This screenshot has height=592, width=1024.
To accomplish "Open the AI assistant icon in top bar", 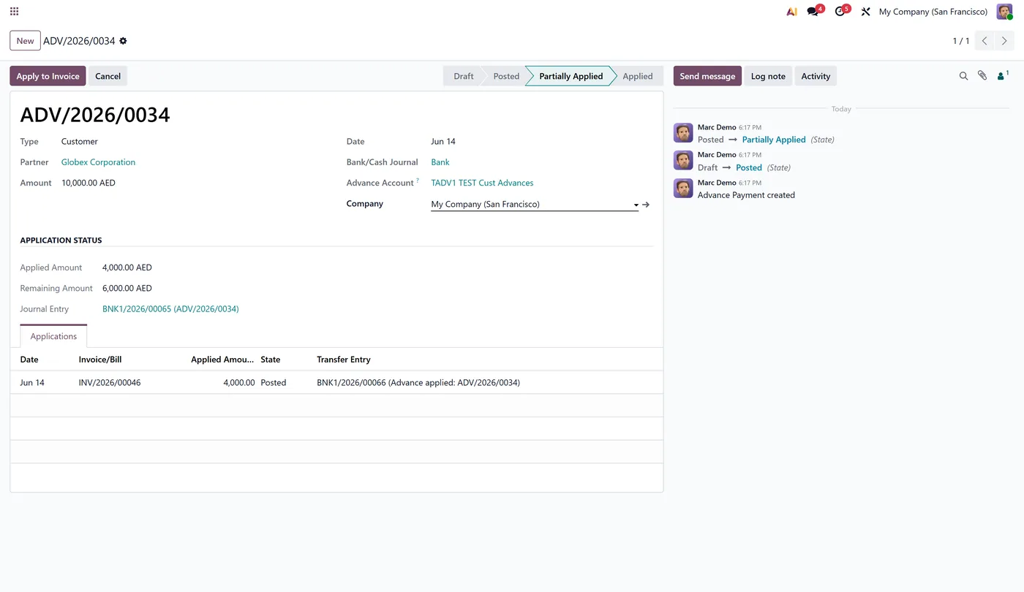I will (791, 12).
